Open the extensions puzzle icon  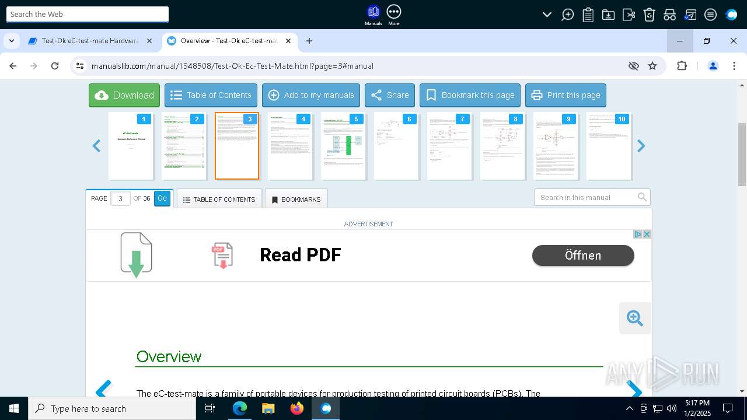(x=682, y=66)
